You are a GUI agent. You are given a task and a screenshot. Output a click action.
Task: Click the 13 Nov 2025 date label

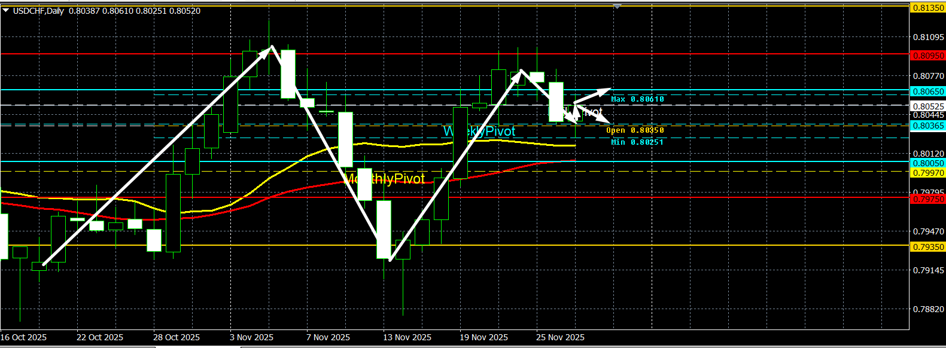(x=407, y=337)
